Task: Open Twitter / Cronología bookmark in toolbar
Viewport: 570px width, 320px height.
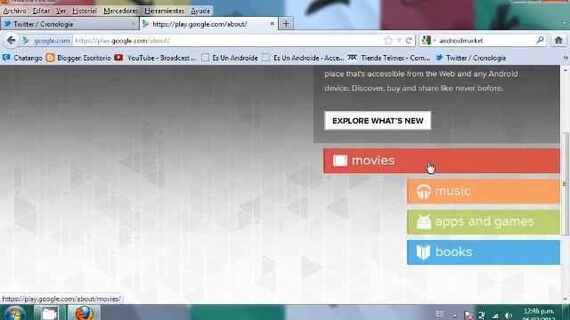Action: [x=471, y=58]
